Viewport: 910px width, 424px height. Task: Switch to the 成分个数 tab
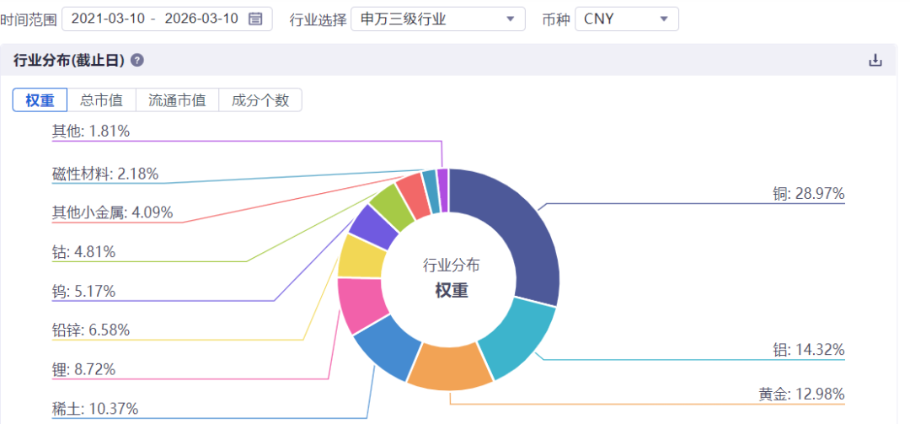260,100
